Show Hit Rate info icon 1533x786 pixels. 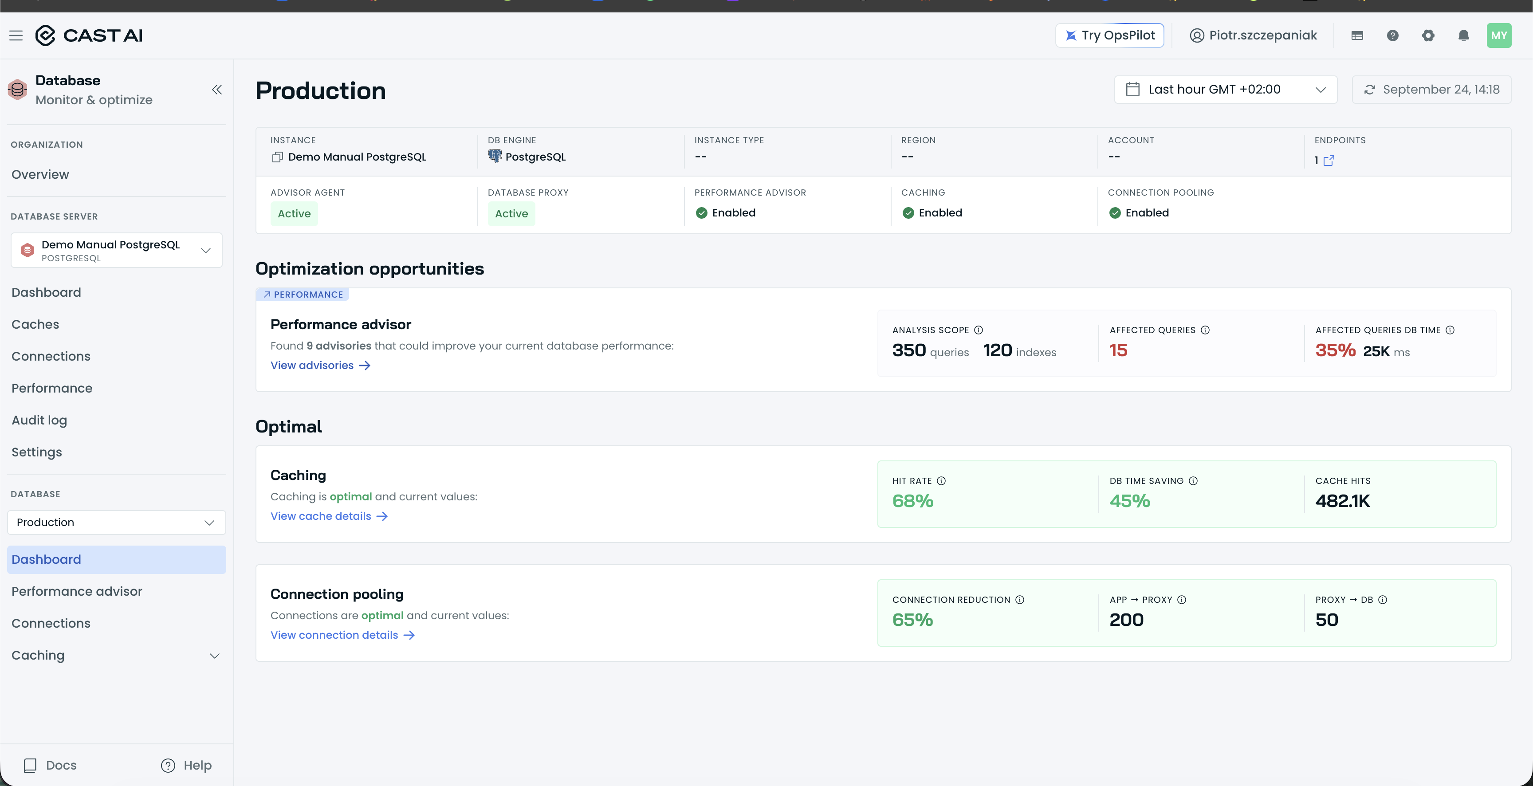(941, 481)
